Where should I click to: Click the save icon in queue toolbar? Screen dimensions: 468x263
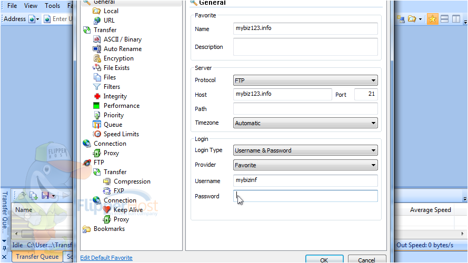click(45, 196)
